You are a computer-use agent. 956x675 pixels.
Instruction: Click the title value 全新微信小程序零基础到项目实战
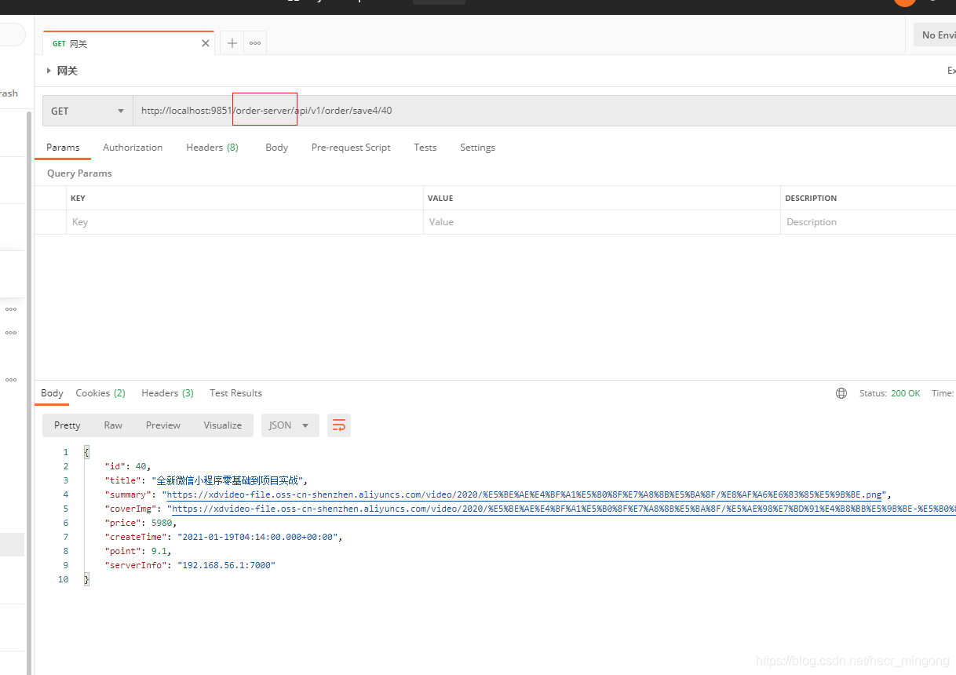pos(227,480)
